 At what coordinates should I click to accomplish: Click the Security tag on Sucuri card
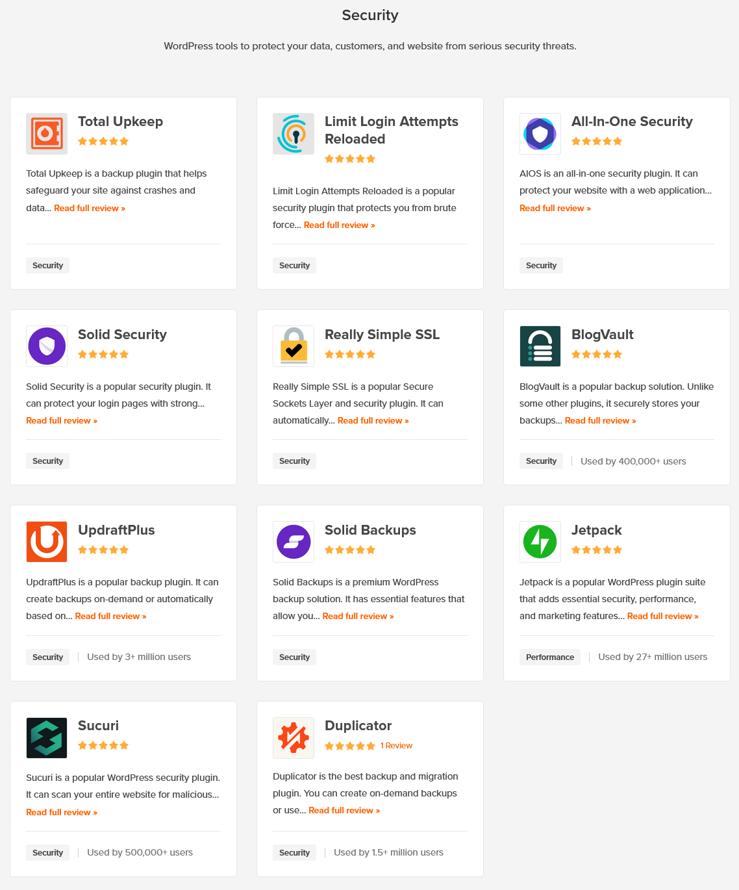[x=47, y=852]
